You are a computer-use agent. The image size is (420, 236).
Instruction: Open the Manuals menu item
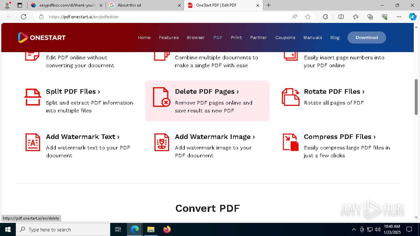[x=313, y=37]
